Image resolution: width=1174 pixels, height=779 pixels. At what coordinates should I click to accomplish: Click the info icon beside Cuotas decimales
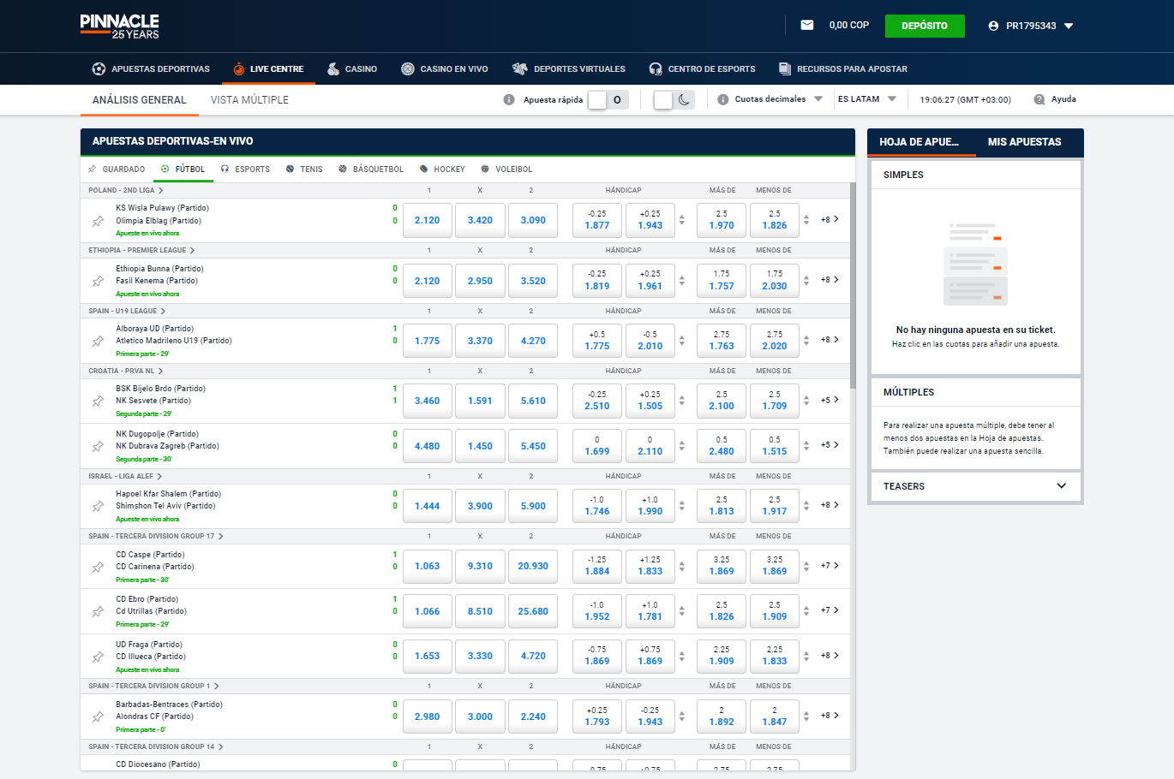722,99
